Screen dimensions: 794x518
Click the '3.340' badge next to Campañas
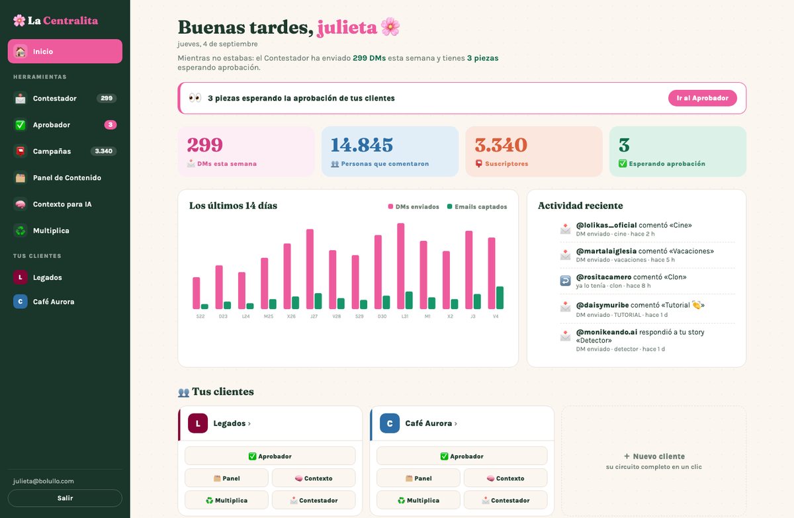coord(103,151)
